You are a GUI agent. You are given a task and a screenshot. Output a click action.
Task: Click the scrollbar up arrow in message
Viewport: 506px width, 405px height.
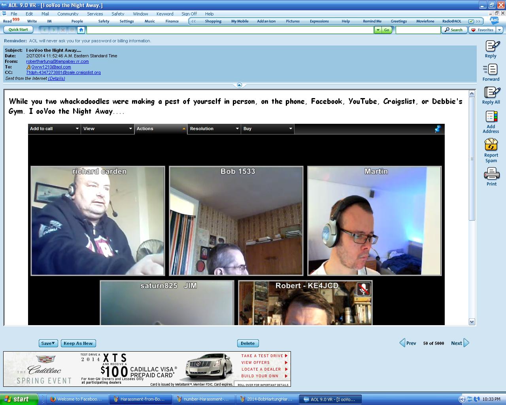tap(472, 94)
